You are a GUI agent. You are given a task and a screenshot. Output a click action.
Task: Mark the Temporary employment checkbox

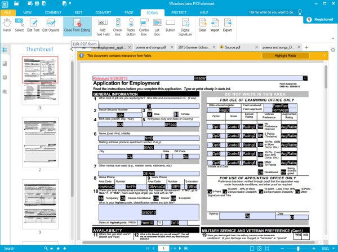pyautogui.click(x=101, y=198)
